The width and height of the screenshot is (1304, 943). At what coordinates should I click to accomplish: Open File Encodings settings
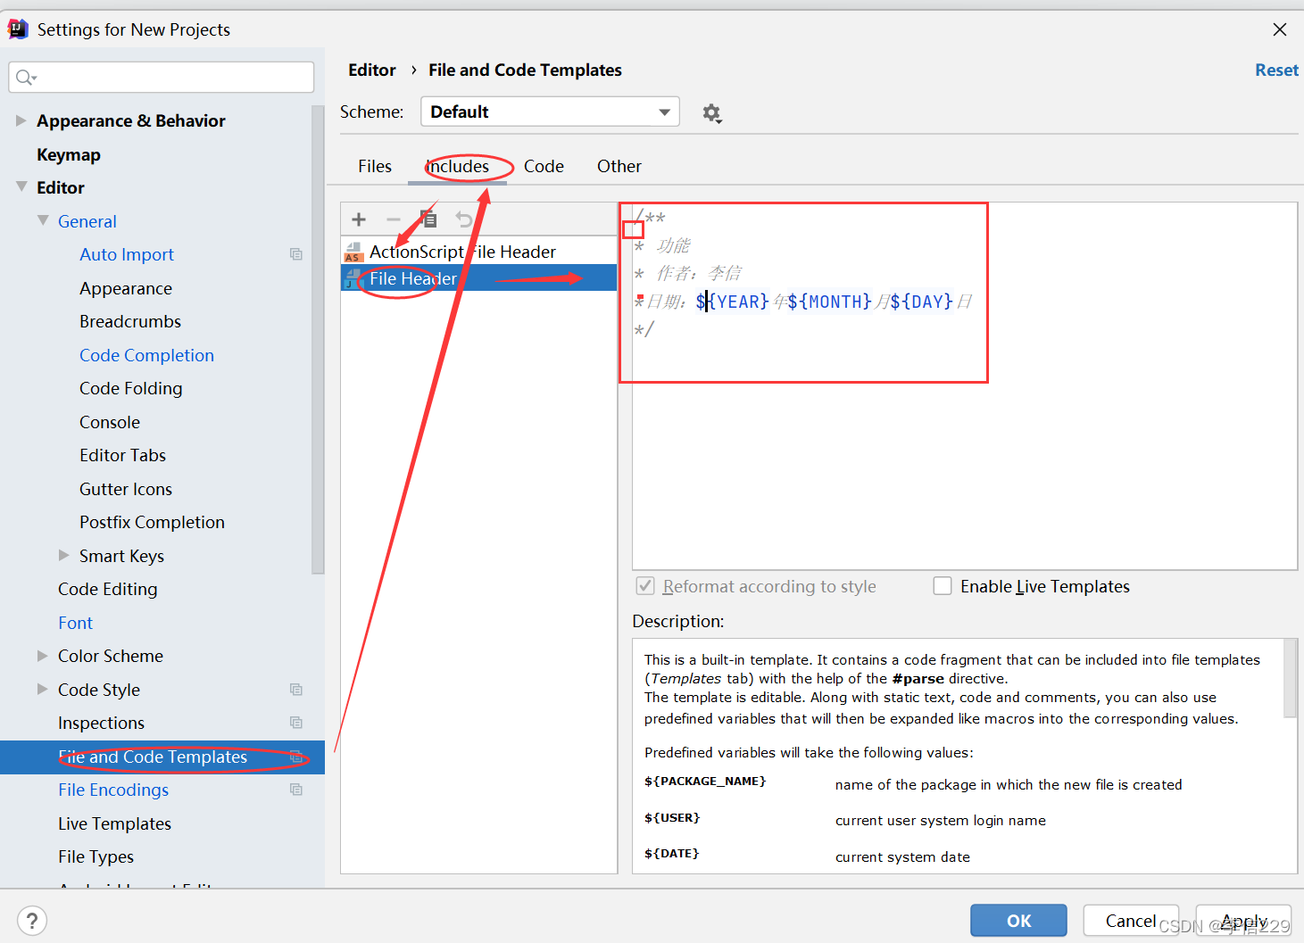click(x=113, y=790)
